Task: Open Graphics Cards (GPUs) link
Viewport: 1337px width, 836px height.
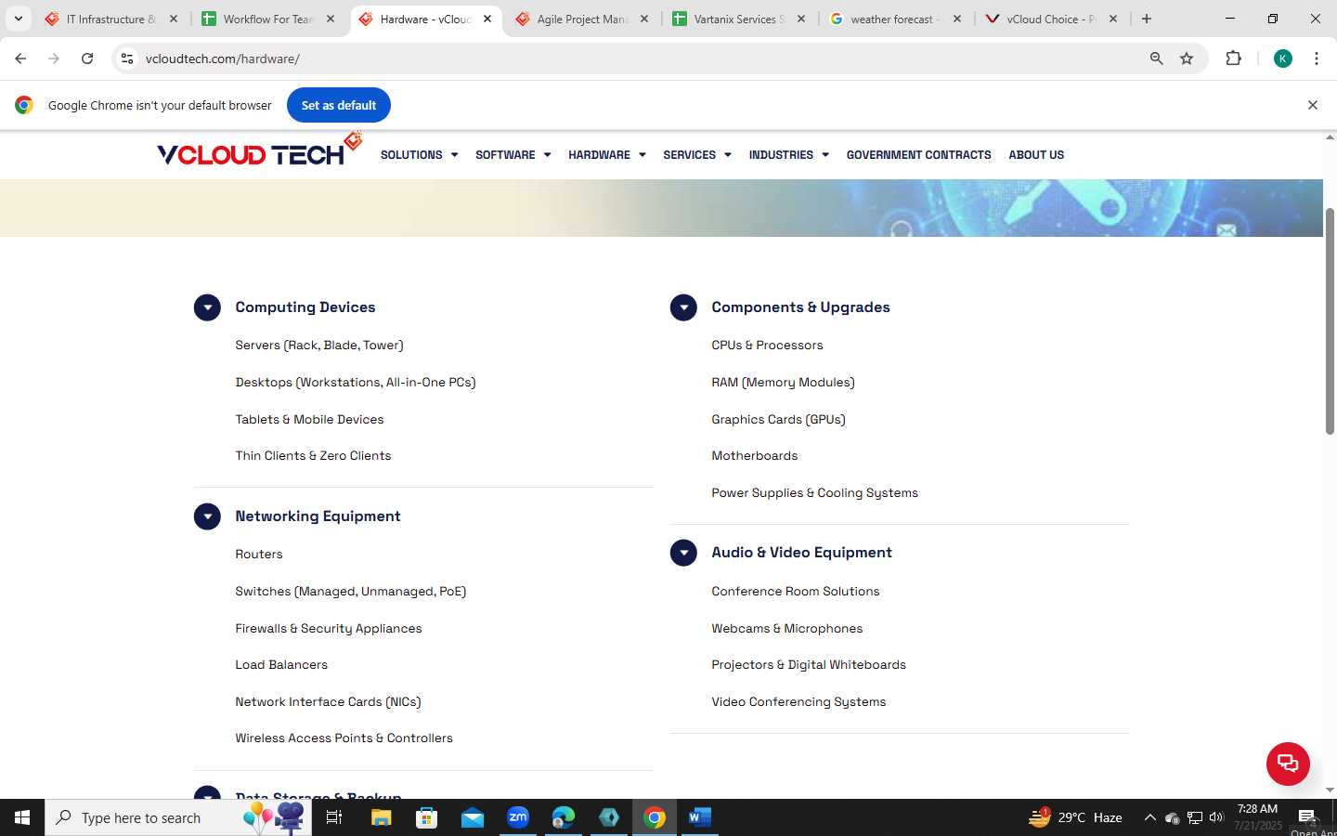Action: click(778, 420)
